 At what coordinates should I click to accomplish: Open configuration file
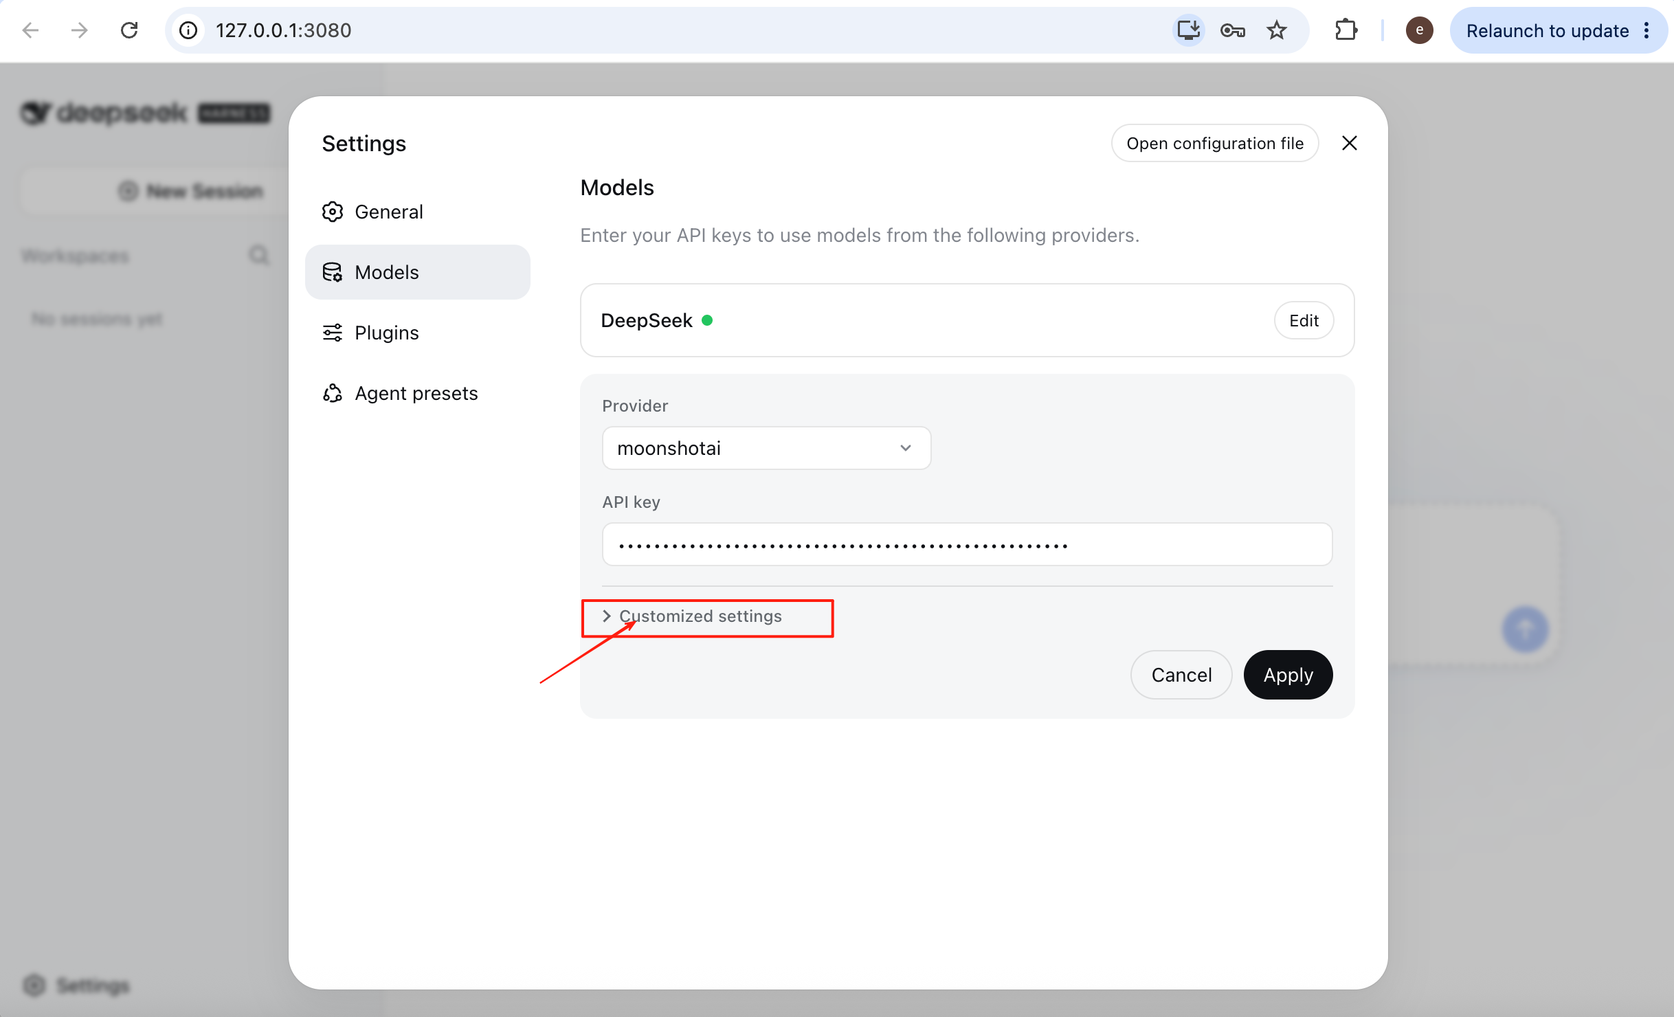point(1214,143)
